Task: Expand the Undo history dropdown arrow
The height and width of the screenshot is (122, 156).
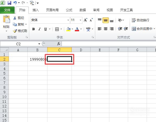Action: (x=19, y=3)
